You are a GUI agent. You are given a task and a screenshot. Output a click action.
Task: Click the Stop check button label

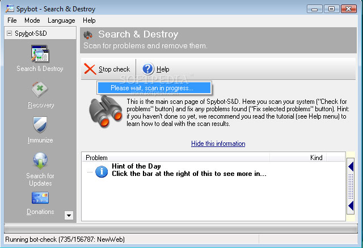point(114,69)
